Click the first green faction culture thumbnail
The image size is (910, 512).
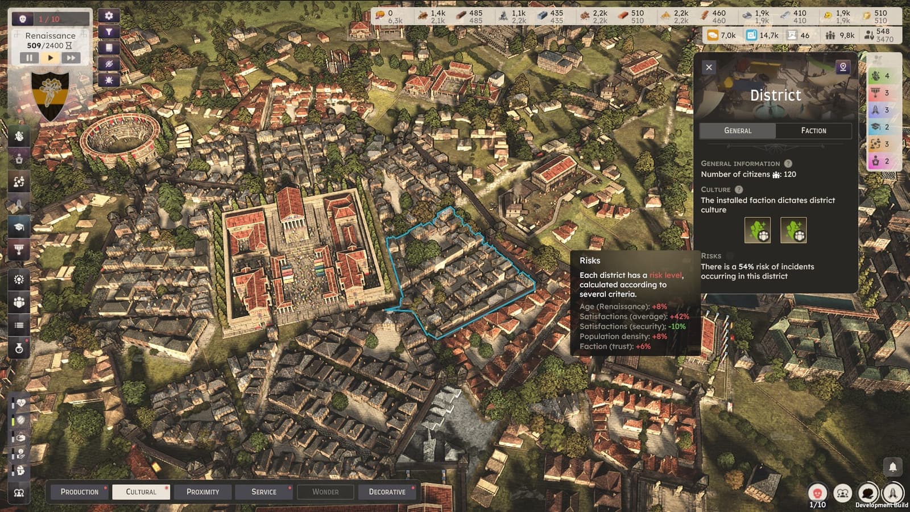[758, 230]
